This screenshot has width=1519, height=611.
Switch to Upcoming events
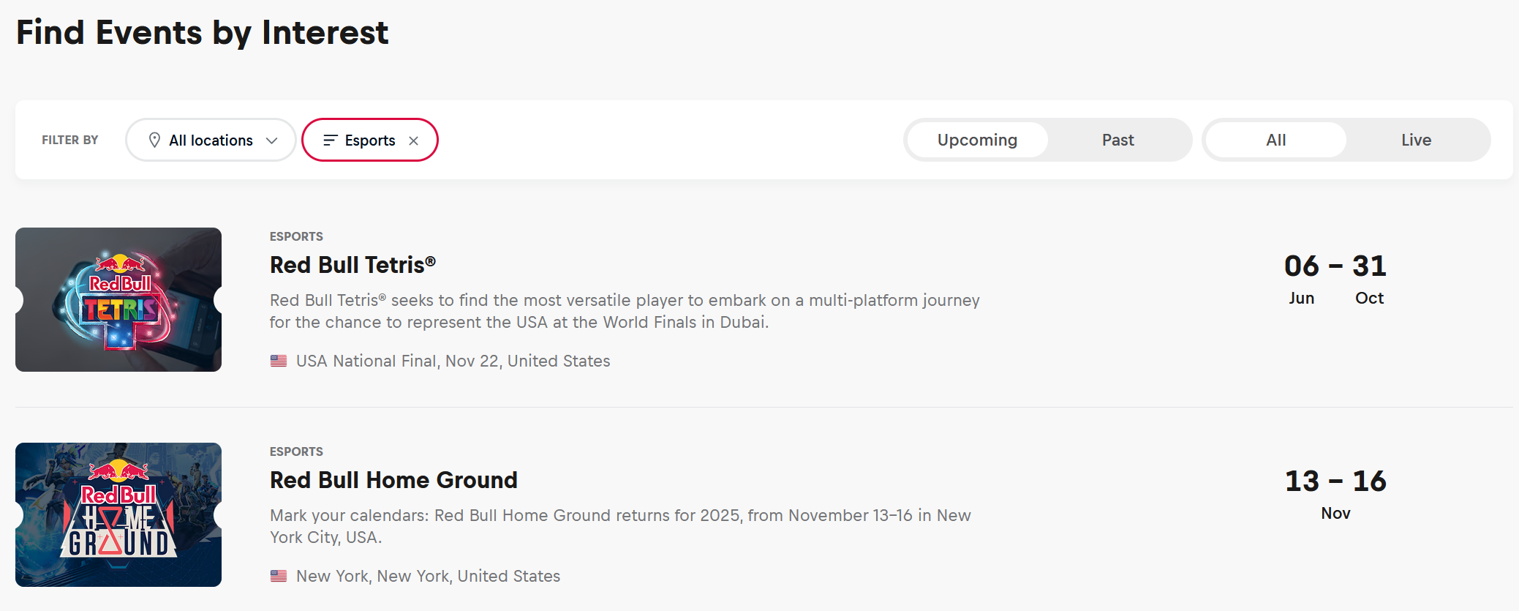(977, 140)
